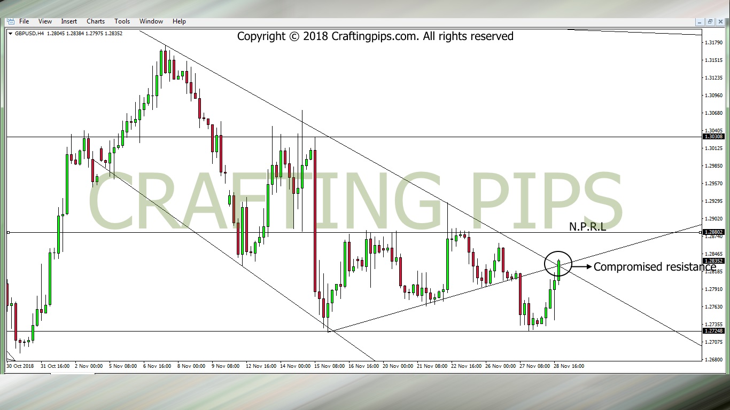Click the 1.31790 price scale value

pyautogui.click(x=713, y=42)
